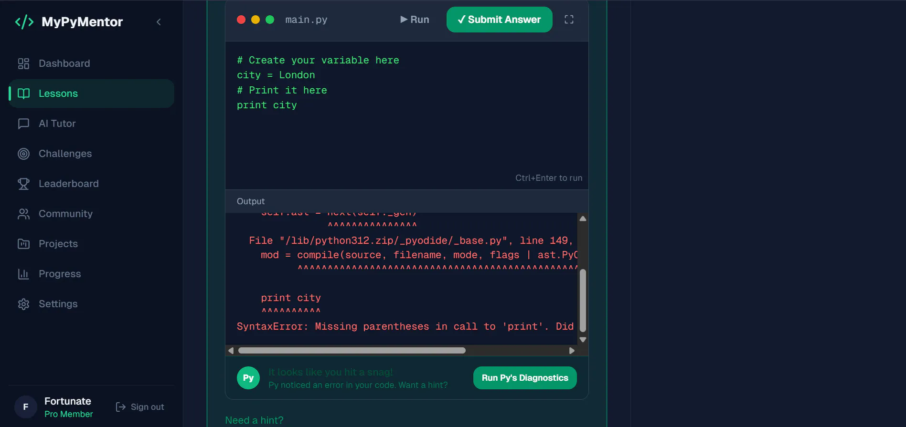Click the output scroll down arrow
The width and height of the screenshot is (906, 427).
(x=583, y=340)
